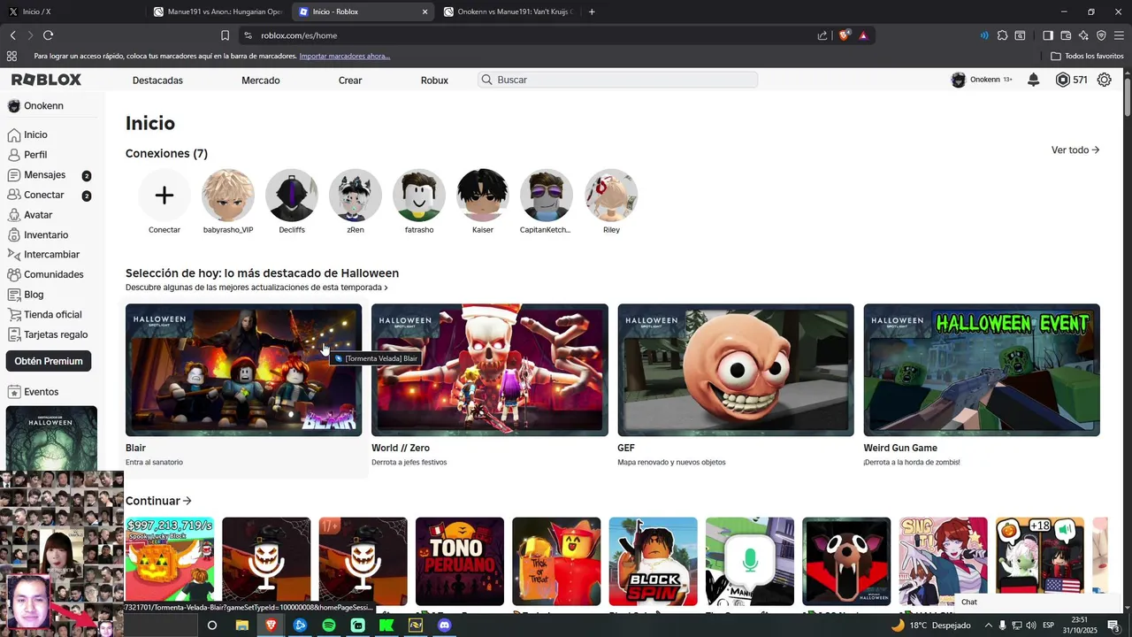Open the Brave VPN shield icon

tap(1101, 35)
